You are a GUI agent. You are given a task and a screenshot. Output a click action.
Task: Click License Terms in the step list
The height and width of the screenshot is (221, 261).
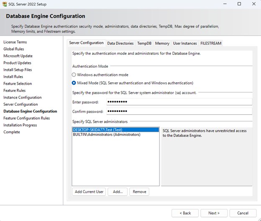pos(15,42)
